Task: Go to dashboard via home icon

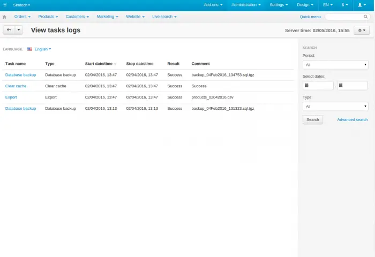Action: point(5,17)
